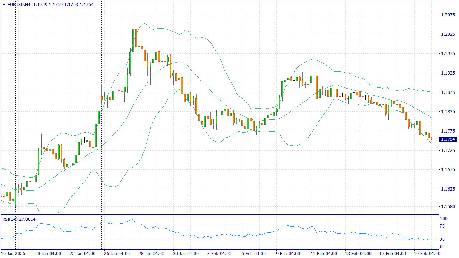Image resolution: width=459 pixels, height=258 pixels.
Task: Click the 3 Feb 04:00 time label
Action: click(x=220, y=254)
